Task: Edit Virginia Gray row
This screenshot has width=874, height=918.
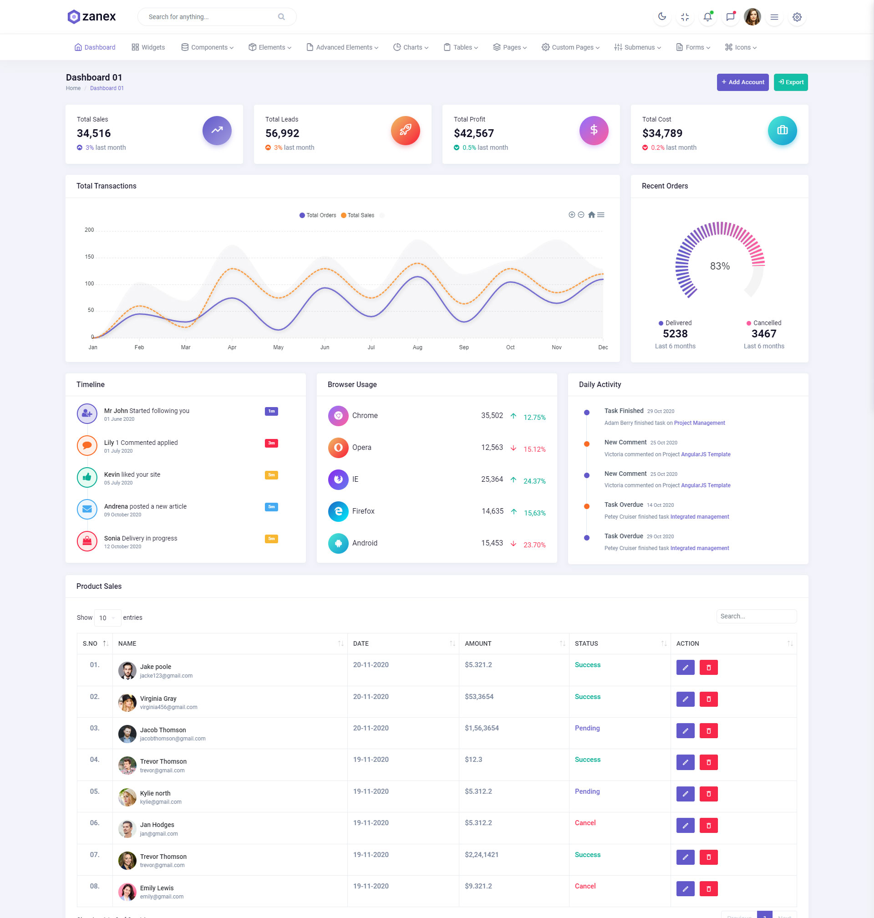Action: (x=686, y=699)
